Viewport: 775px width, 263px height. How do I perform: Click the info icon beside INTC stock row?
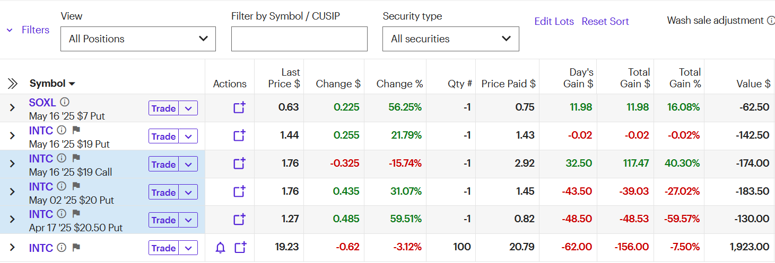[x=62, y=248]
